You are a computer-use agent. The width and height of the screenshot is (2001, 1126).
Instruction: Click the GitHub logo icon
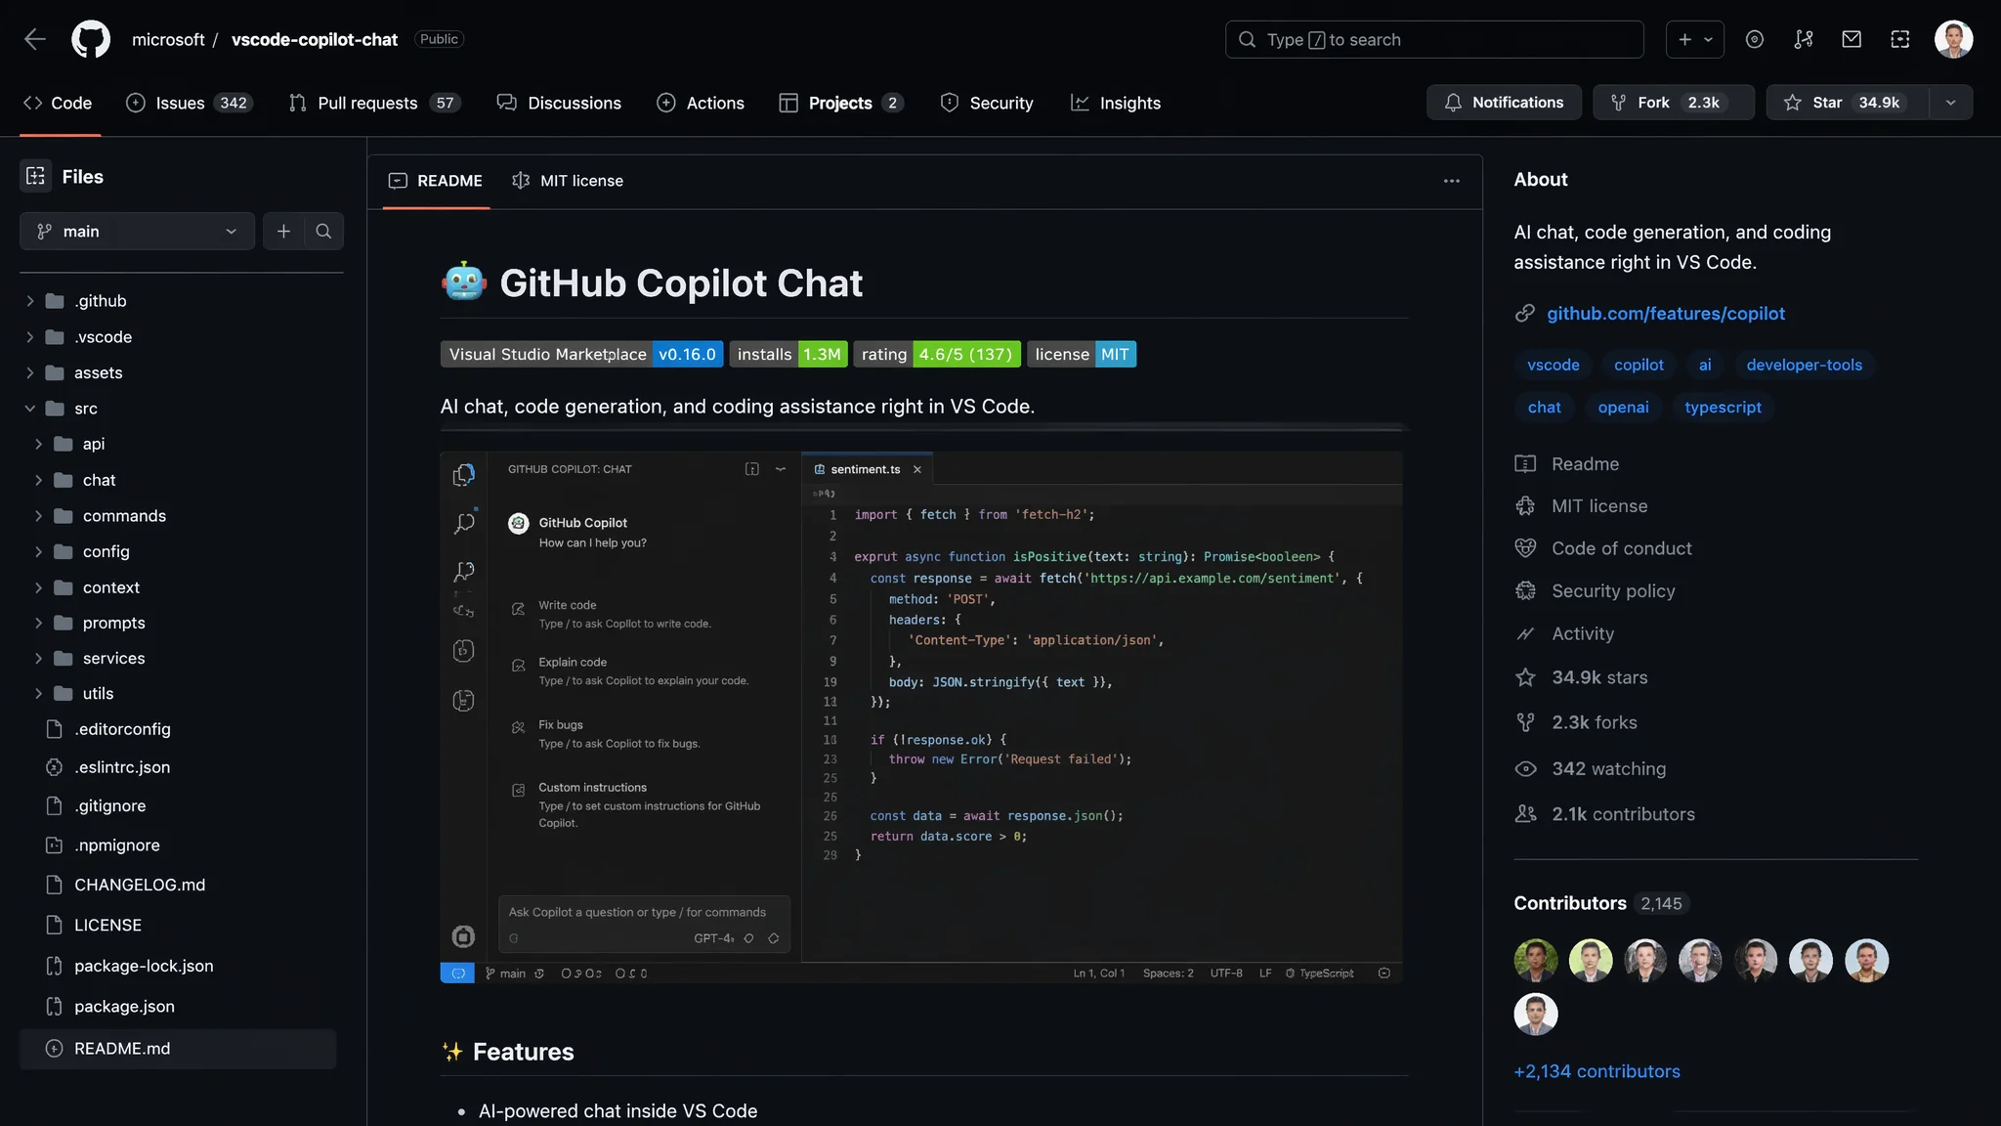[91, 39]
